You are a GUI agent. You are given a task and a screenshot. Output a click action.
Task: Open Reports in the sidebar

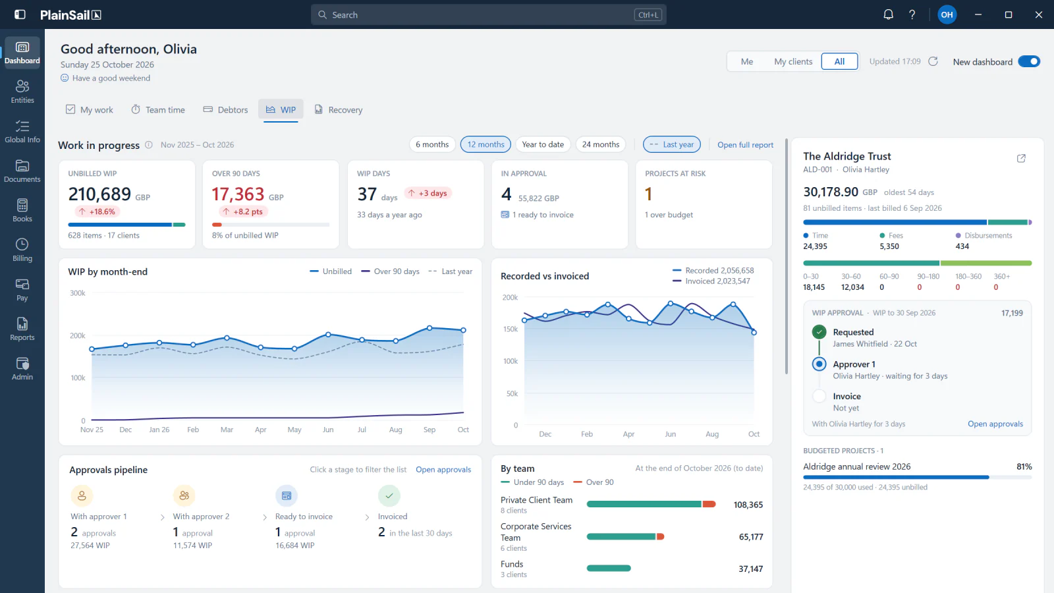pyautogui.click(x=22, y=329)
